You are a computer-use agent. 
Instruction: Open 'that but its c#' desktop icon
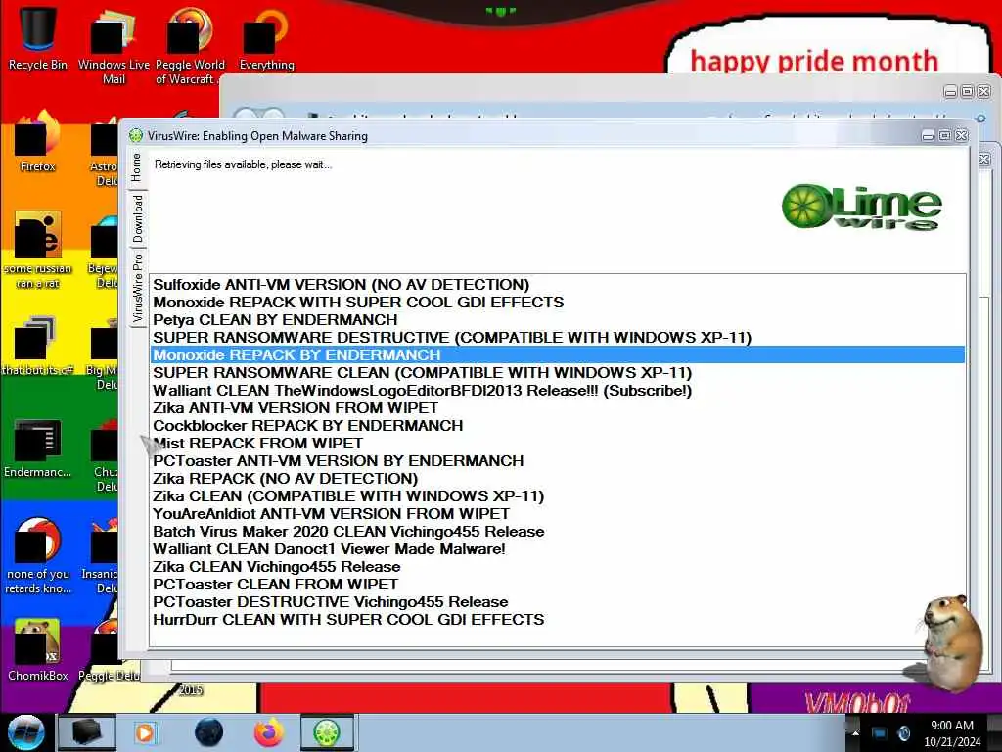point(38,346)
